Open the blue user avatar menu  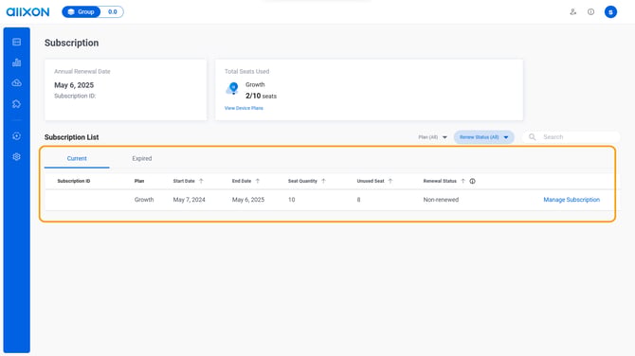610,11
